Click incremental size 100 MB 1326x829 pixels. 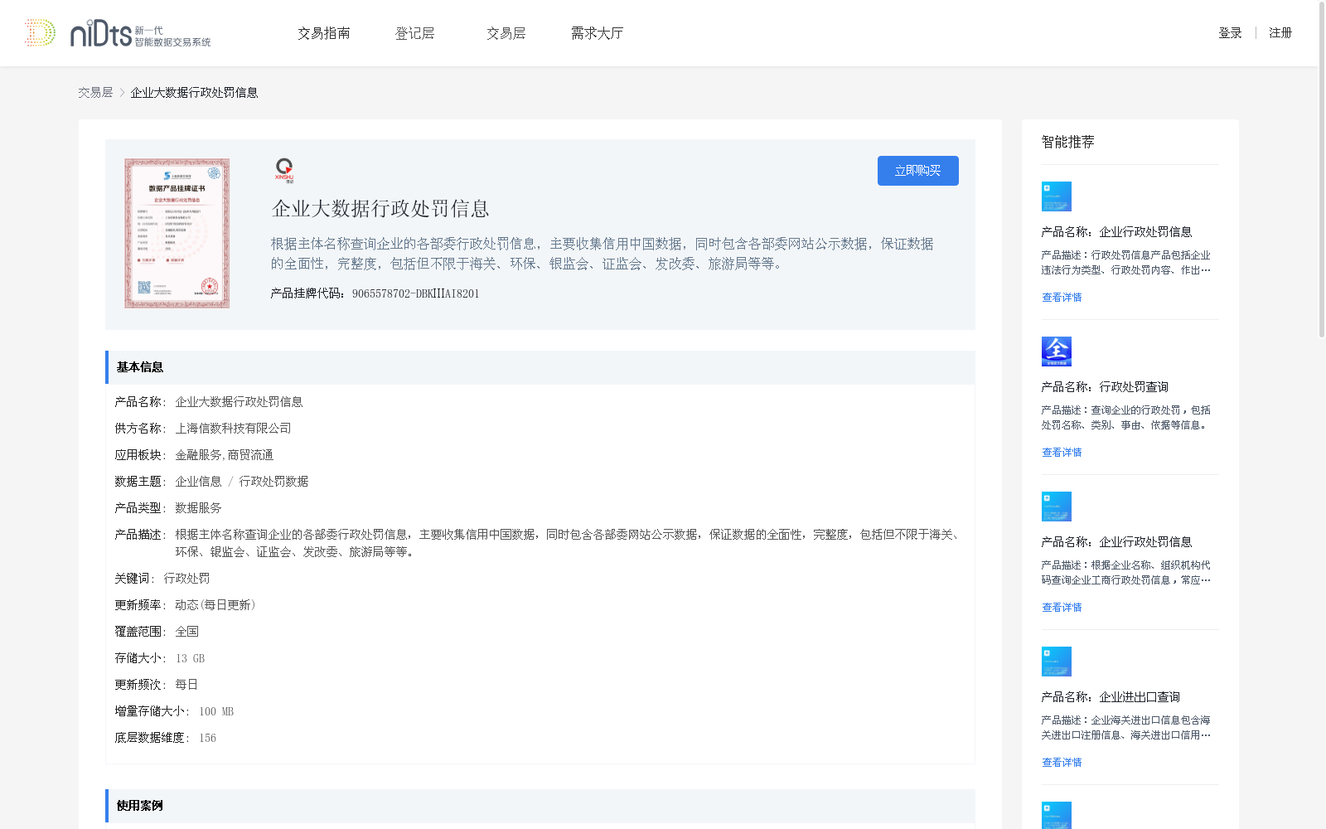pos(216,711)
